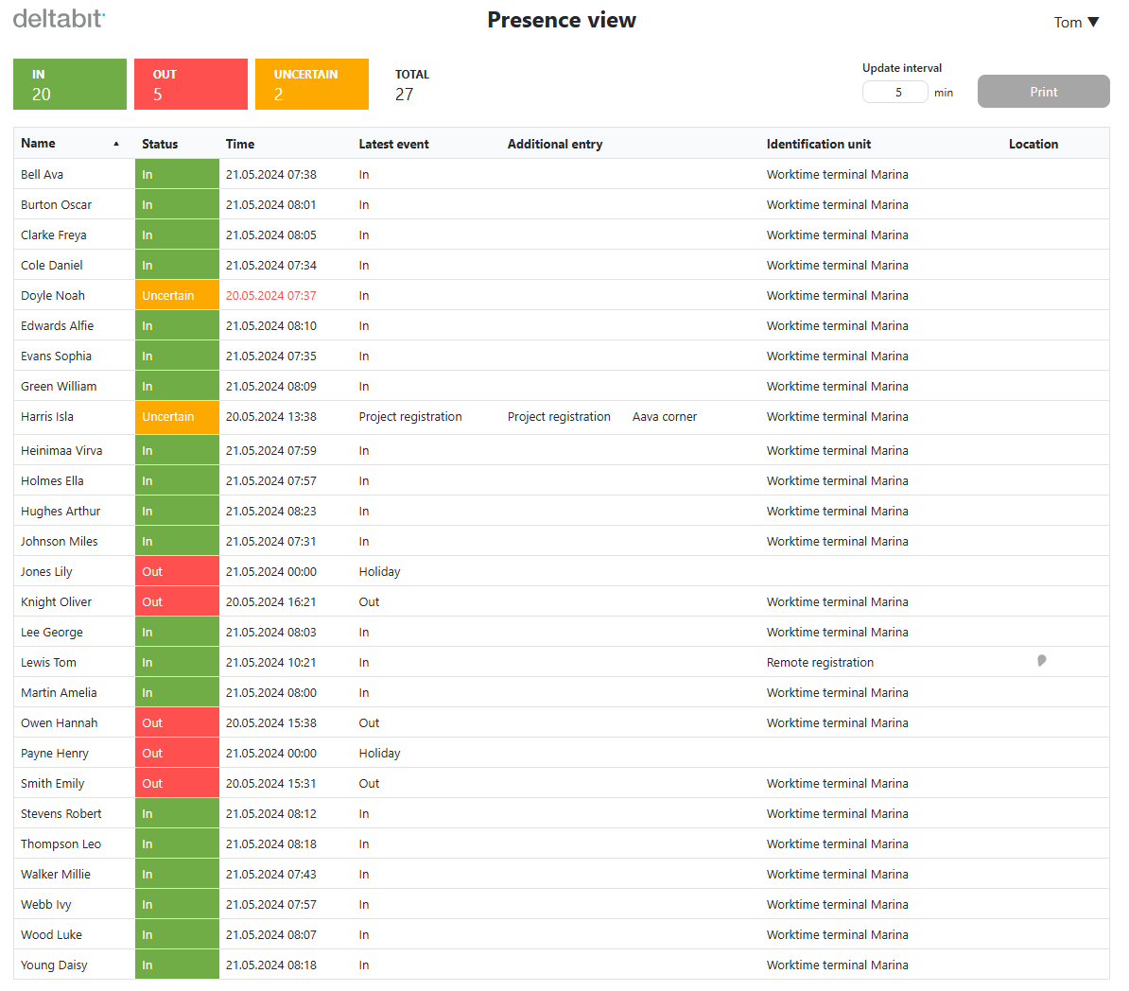This screenshot has width=1129, height=991.
Task: Select the name Walker Millie
Action: (56, 874)
